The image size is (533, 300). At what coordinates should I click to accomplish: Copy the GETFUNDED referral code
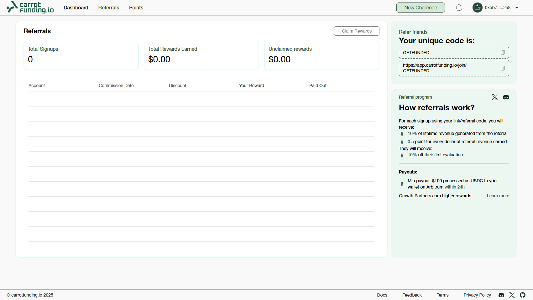[x=503, y=53]
